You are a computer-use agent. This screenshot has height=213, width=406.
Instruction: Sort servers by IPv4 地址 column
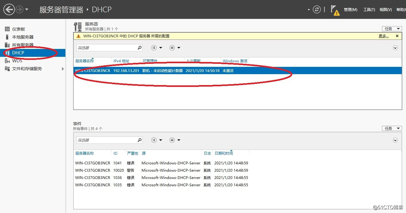[x=121, y=61]
